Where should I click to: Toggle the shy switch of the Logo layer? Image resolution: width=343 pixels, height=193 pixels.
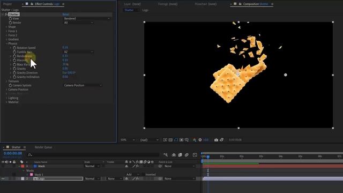(126, 179)
